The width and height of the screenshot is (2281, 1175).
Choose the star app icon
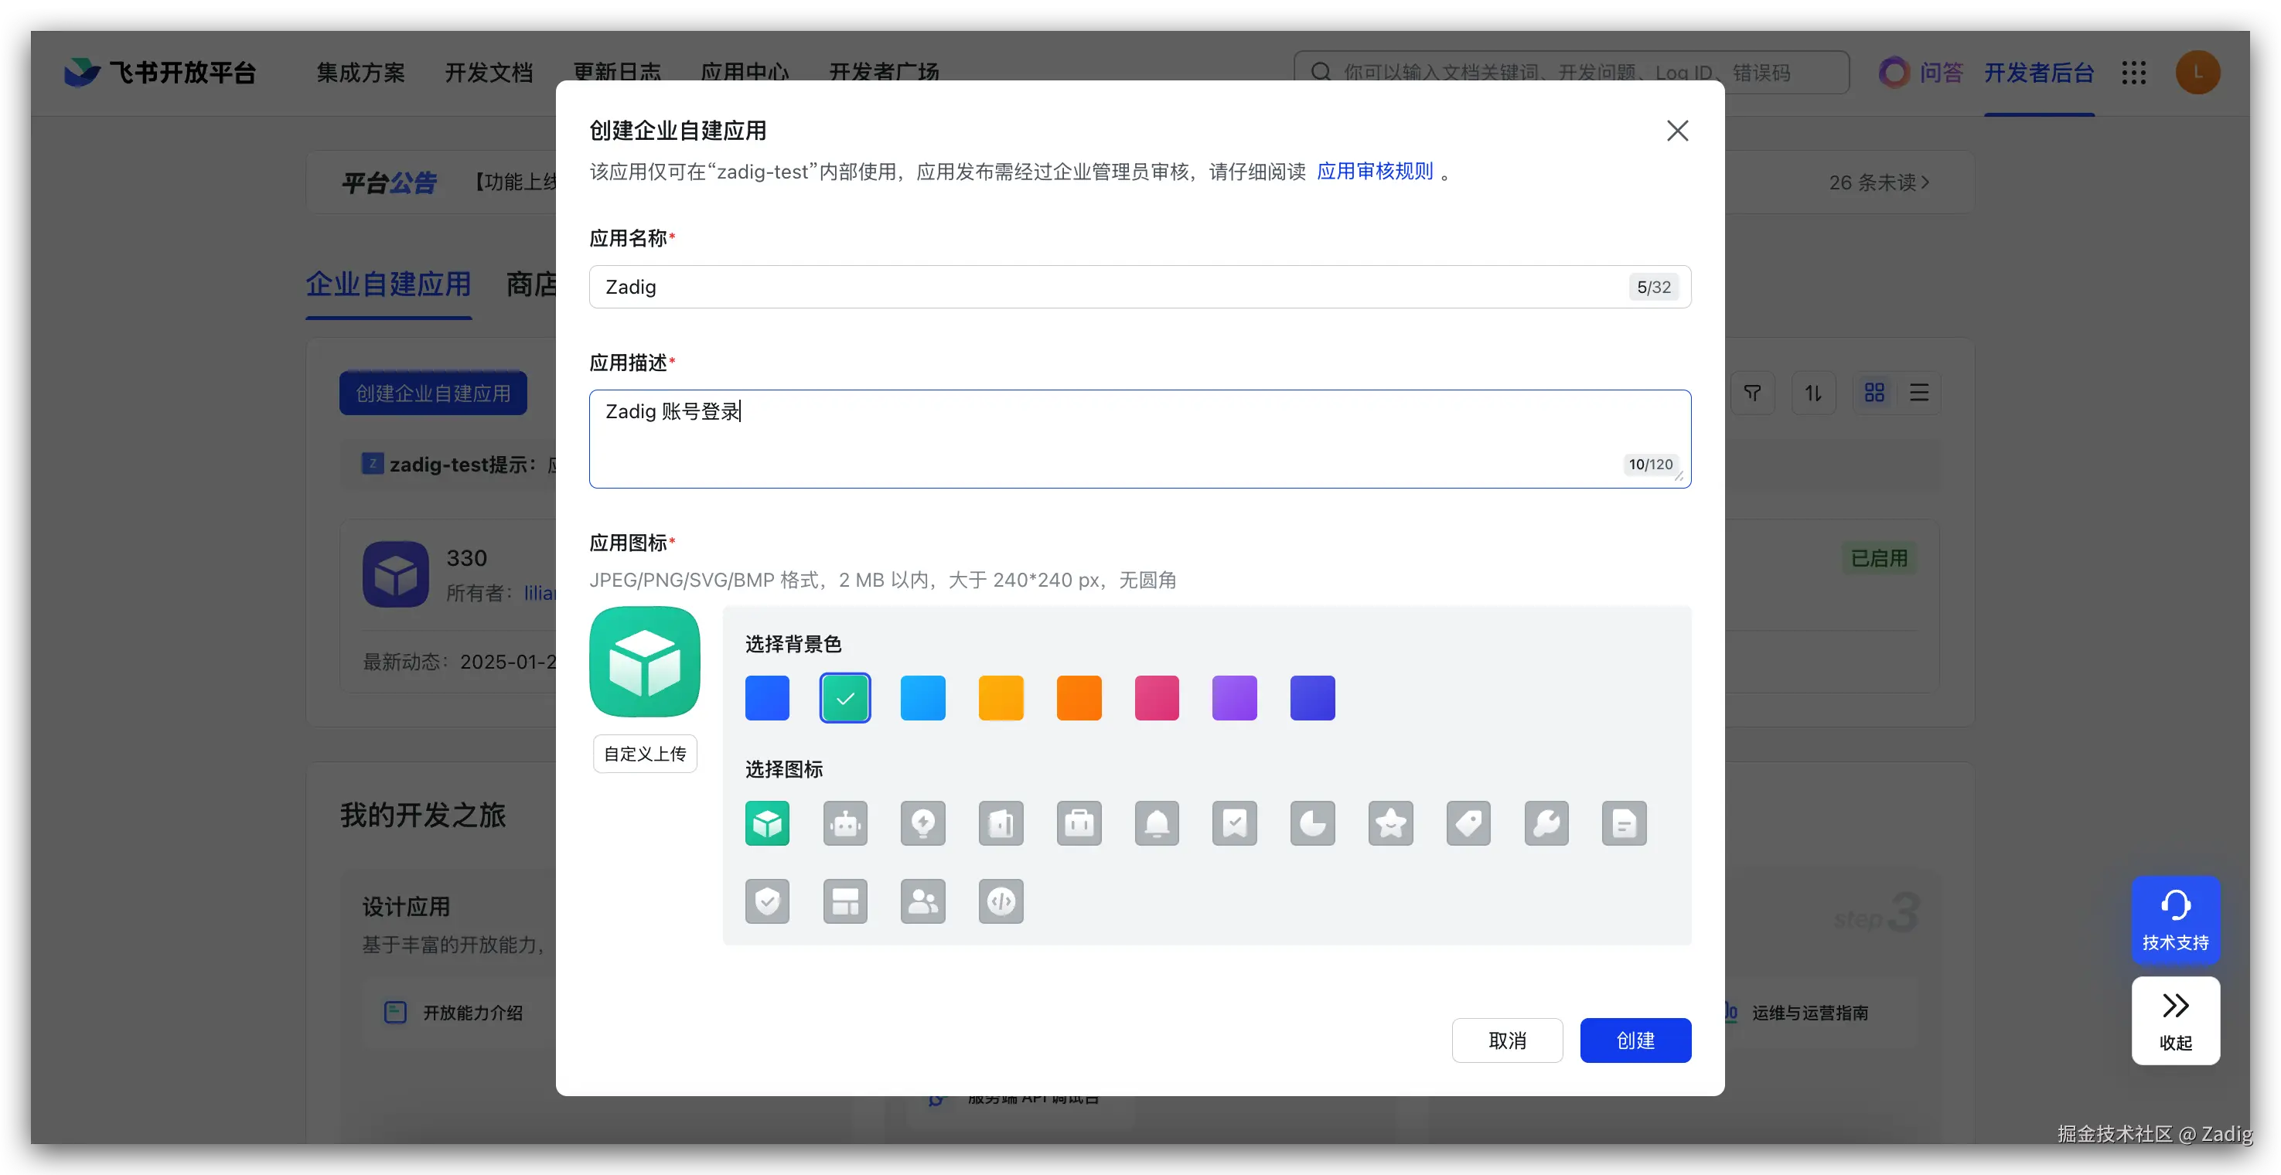1390,823
